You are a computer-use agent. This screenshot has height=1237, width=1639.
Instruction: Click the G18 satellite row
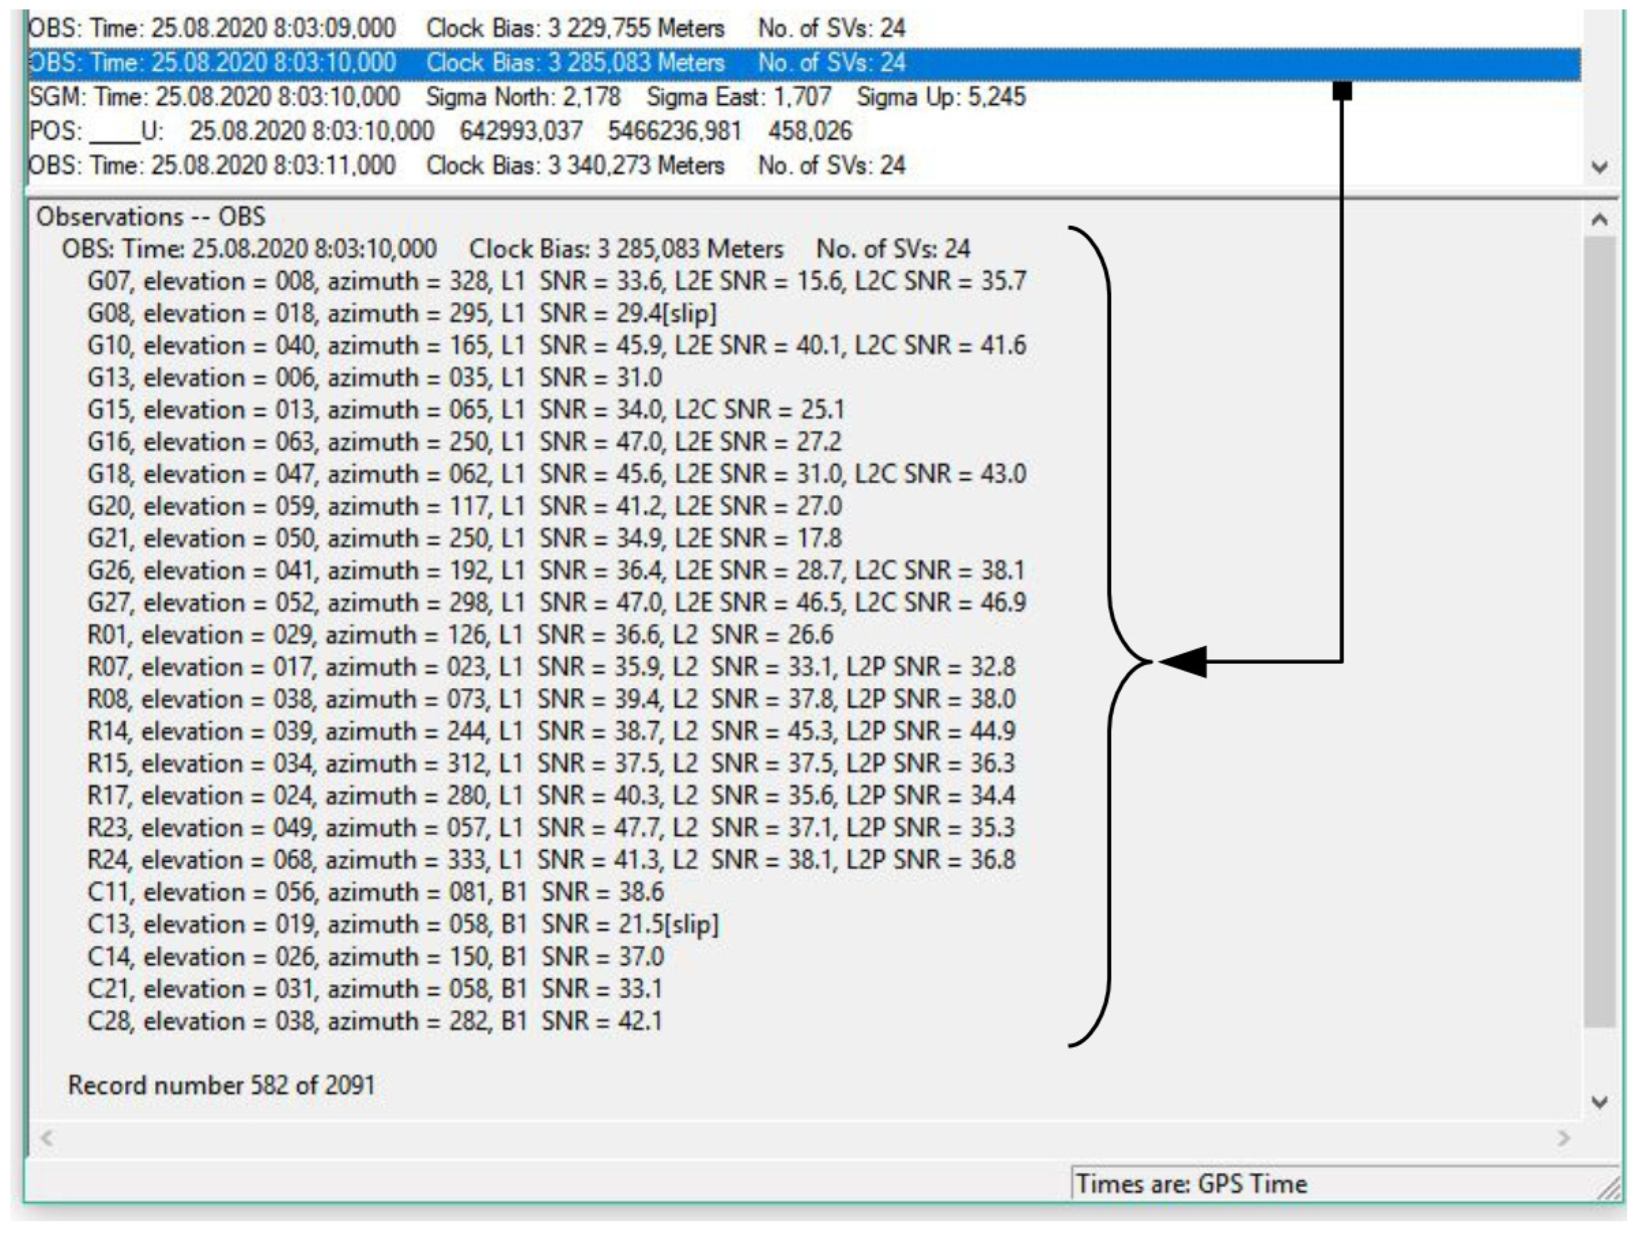pos(557,474)
